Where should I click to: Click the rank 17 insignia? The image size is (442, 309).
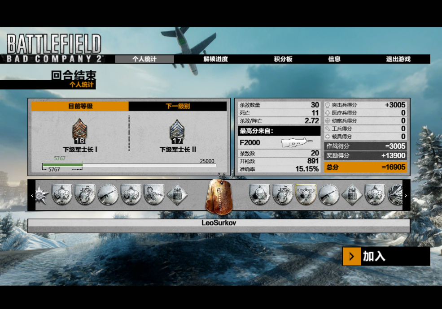(x=177, y=132)
